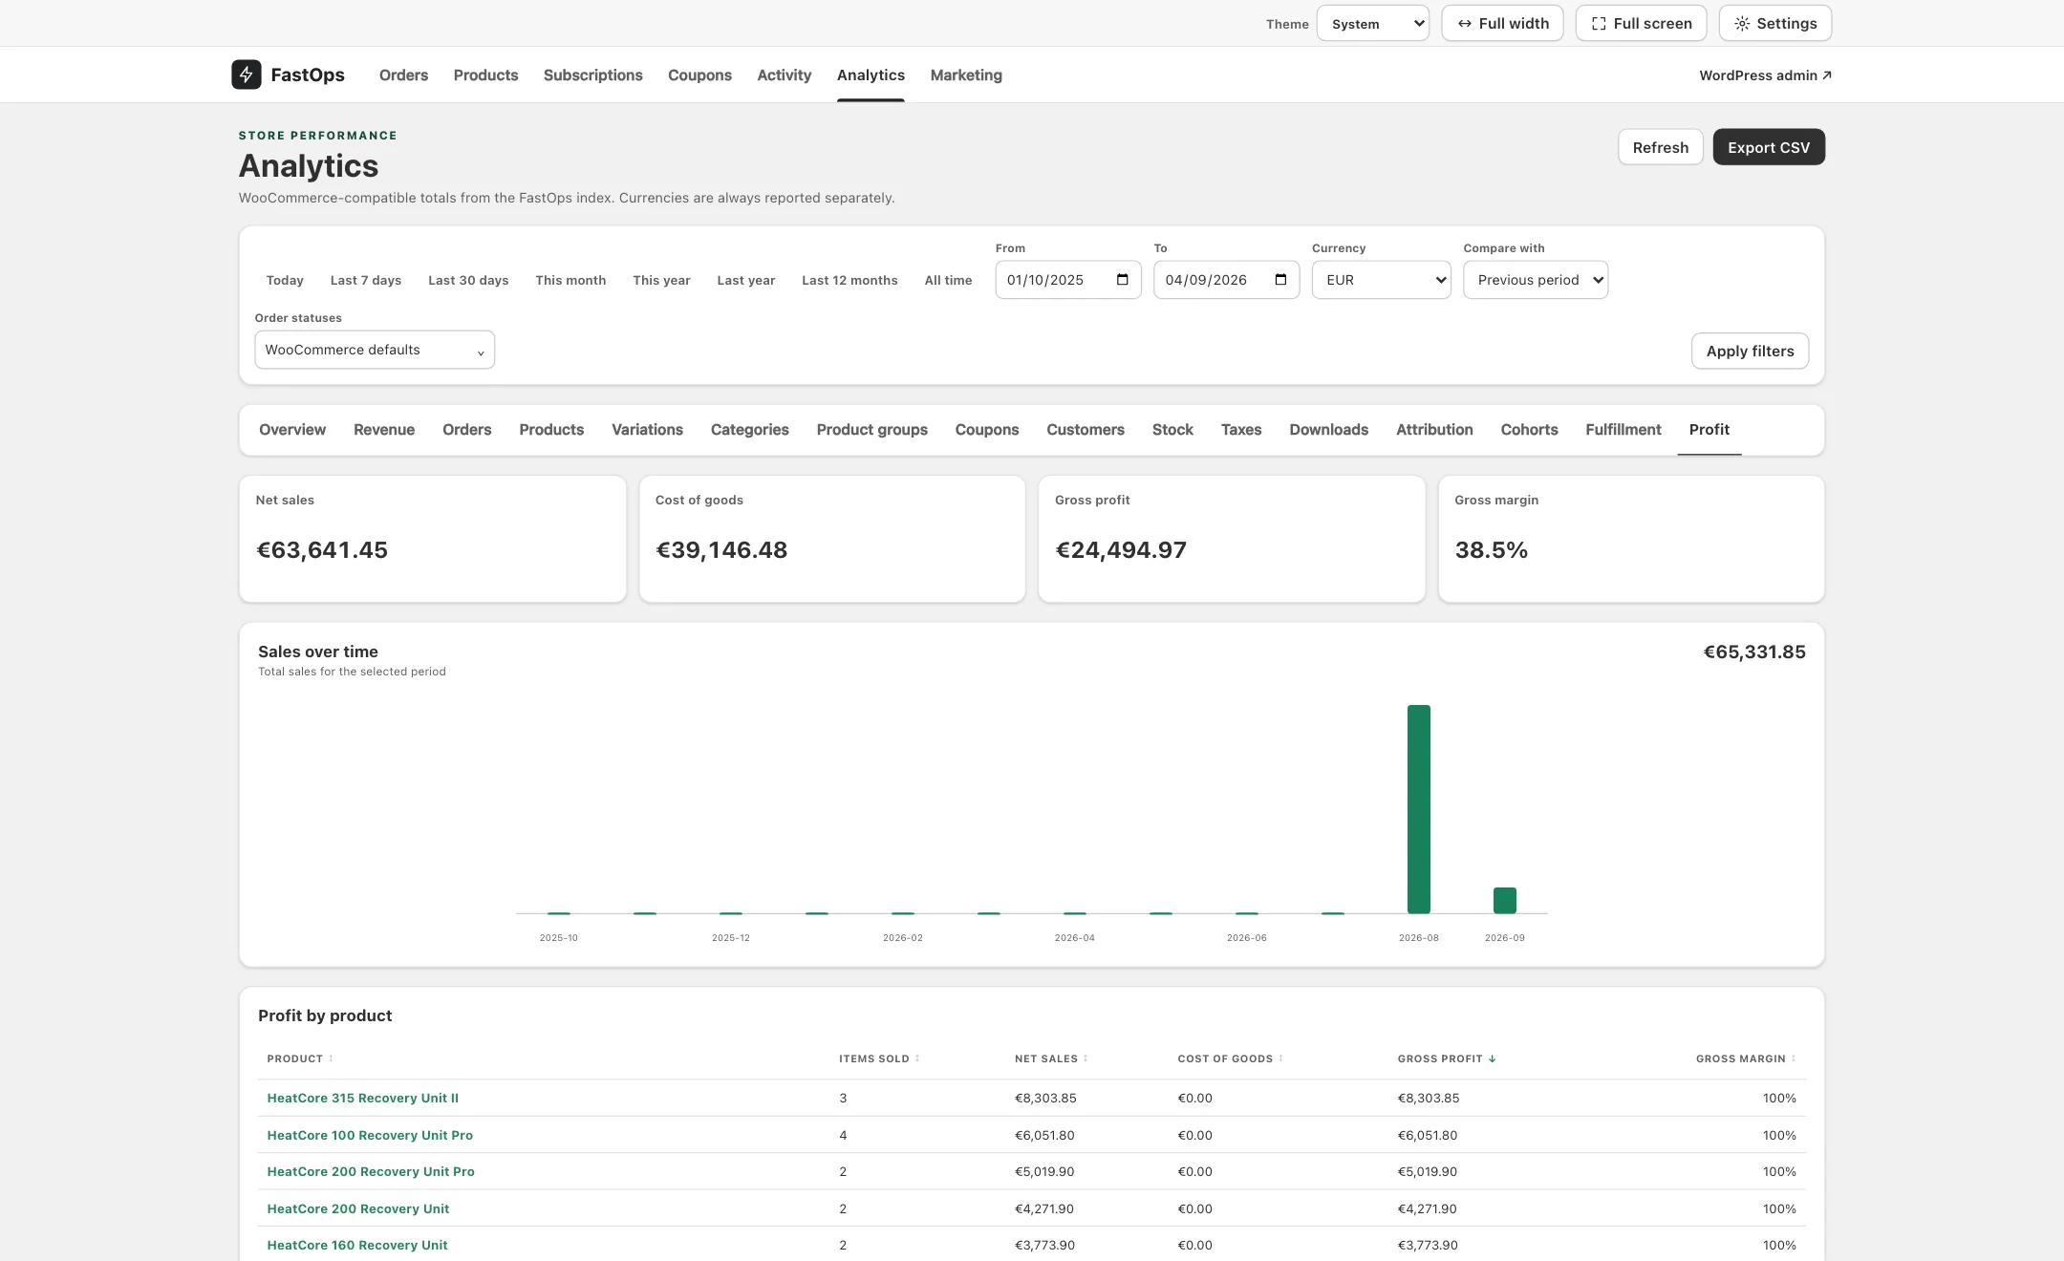Sort by Net Sales column sort icon
Viewport: 2064px width, 1261px height.
coord(1086,1058)
